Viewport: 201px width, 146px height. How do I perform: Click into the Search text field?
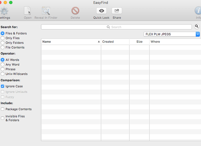point(117,27)
